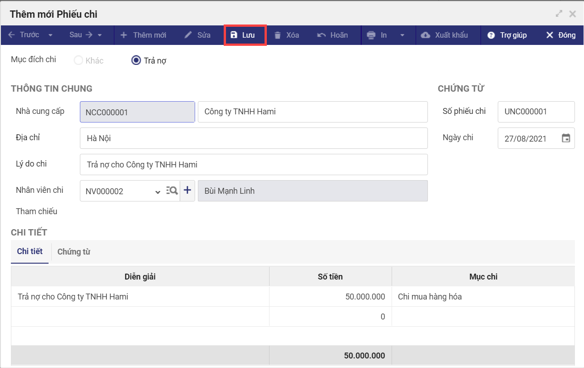
Task: Switch to the Chứng từ tab
Action: [74, 252]
